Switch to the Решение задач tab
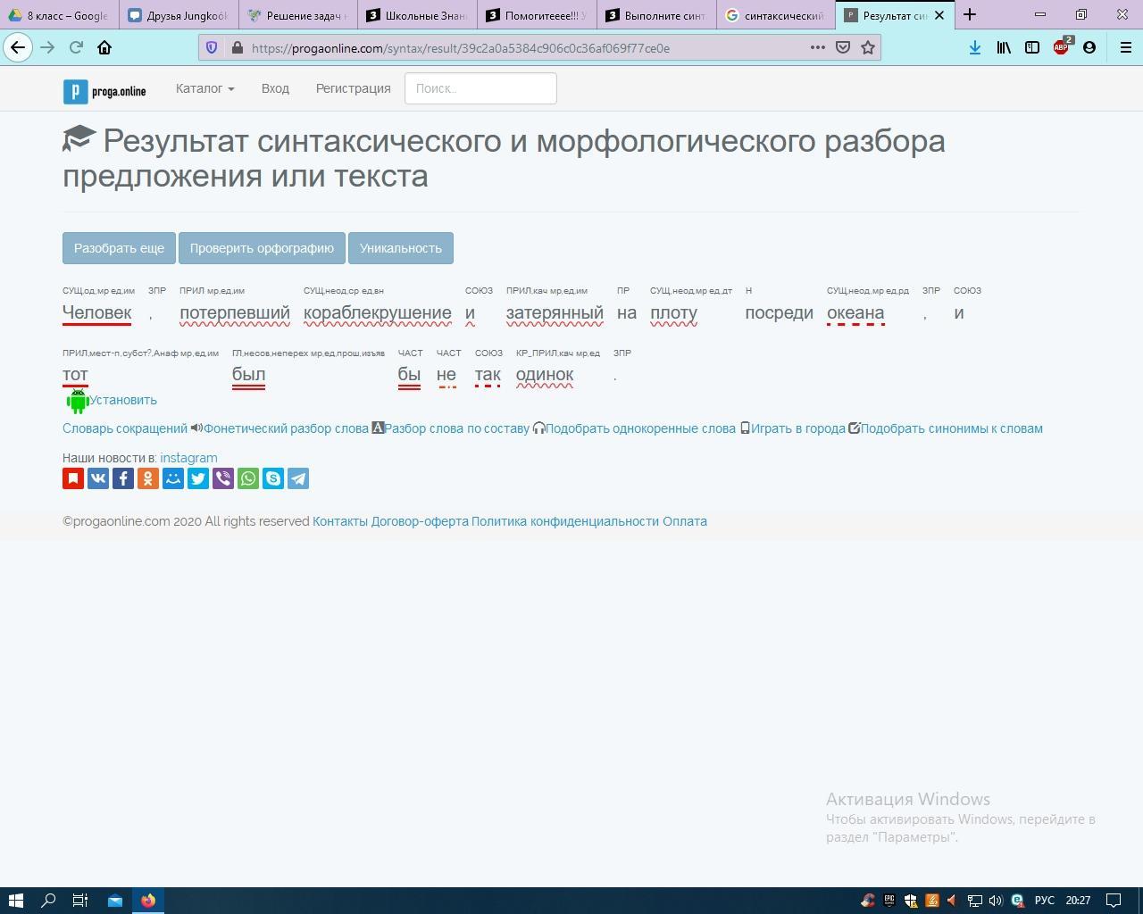Image resolution: width=1143 pixels, height=914 pixels. tap(297, 15)
